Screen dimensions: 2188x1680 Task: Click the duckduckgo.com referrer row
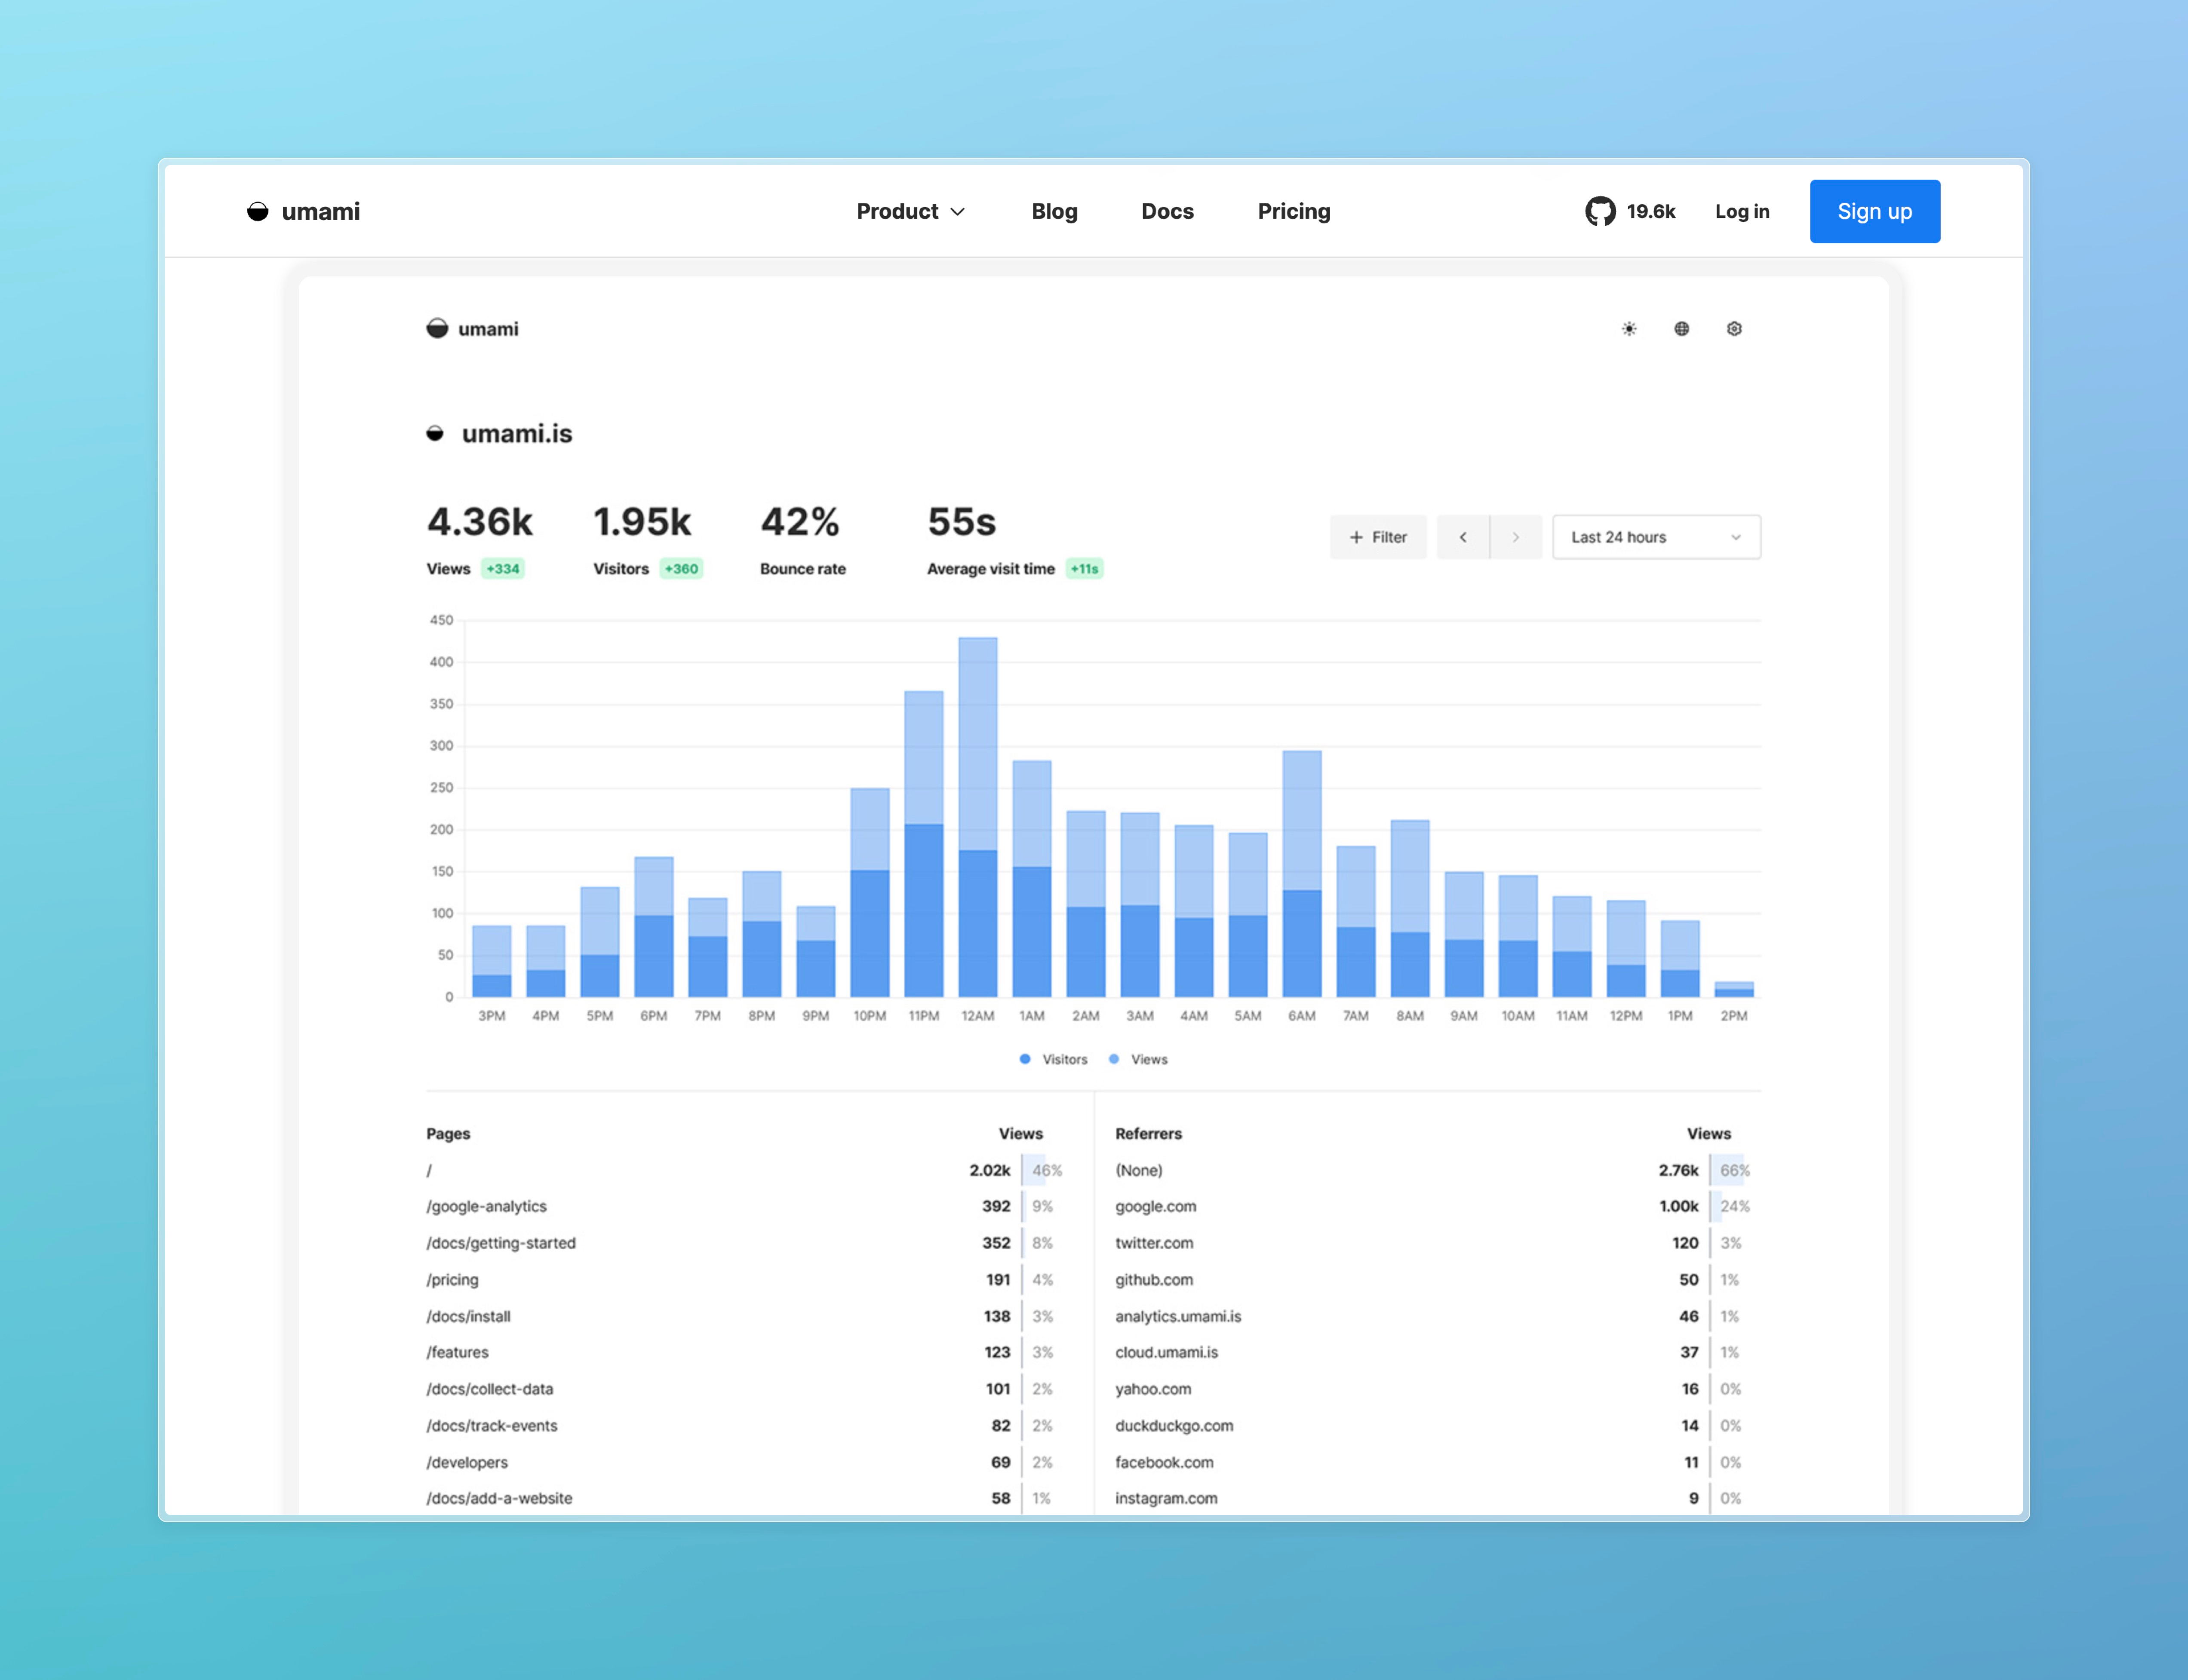(1434, 1426)
